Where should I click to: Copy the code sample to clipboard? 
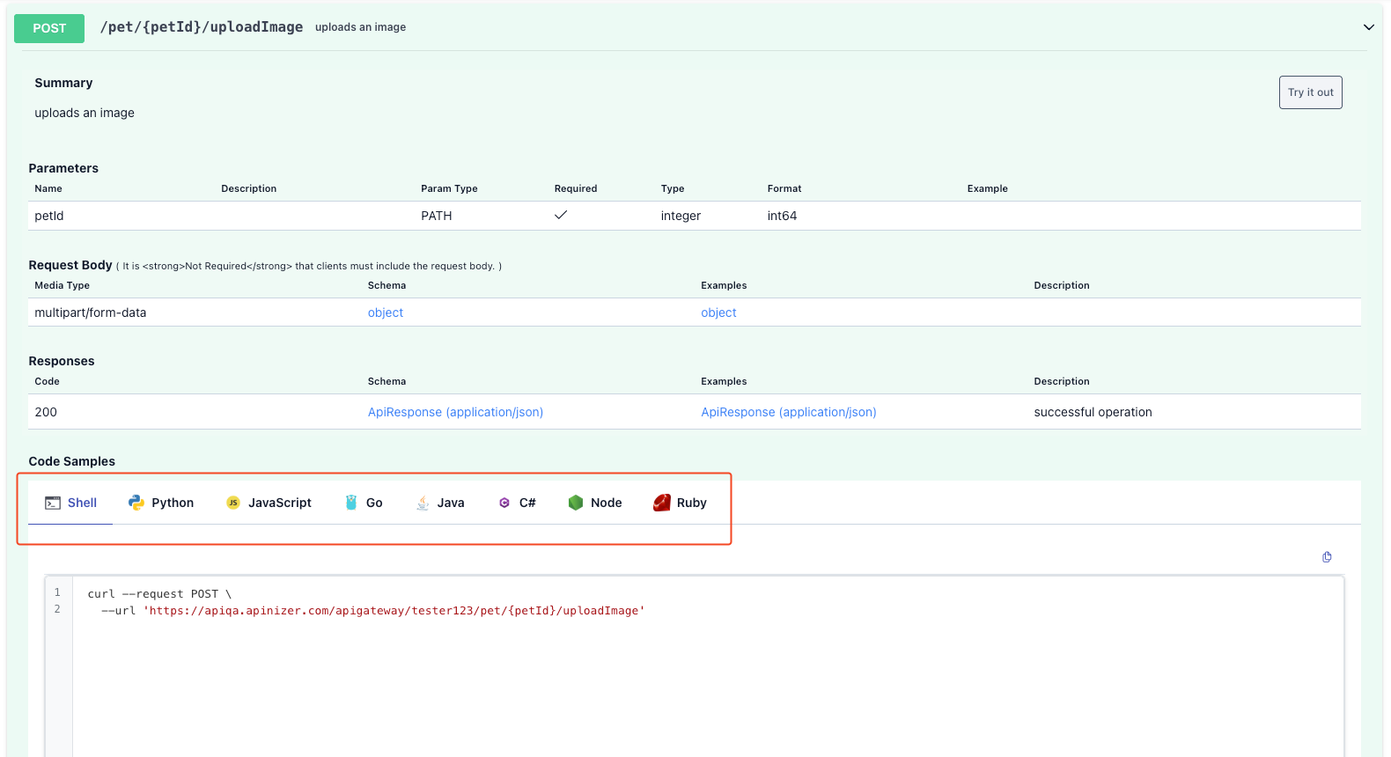click(x=1327, y=557)
